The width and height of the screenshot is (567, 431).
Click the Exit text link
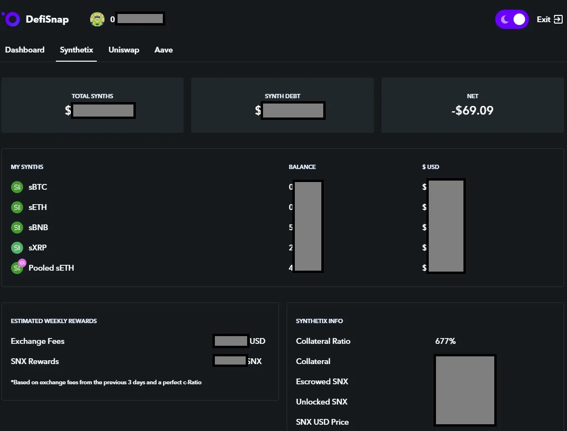(x=543, y=19)
